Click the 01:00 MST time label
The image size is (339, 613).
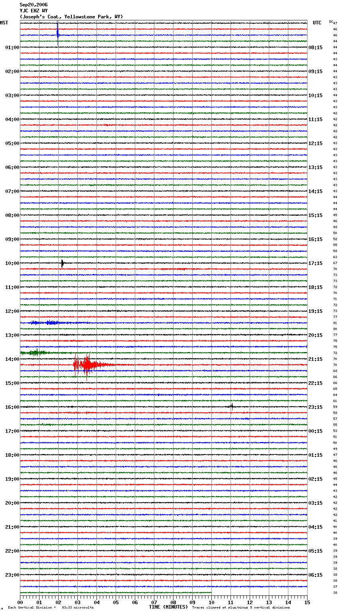pyautogui.click(x=12, y=48)
